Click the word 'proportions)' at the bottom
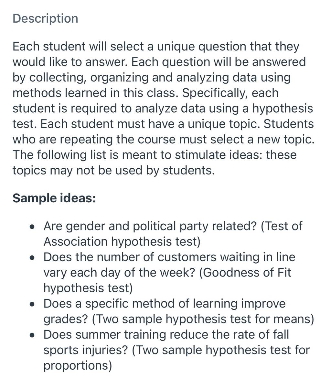This screenshot has height=382, width=331. (x=78, y=366)
